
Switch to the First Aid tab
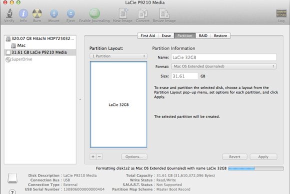click(148, 35)
